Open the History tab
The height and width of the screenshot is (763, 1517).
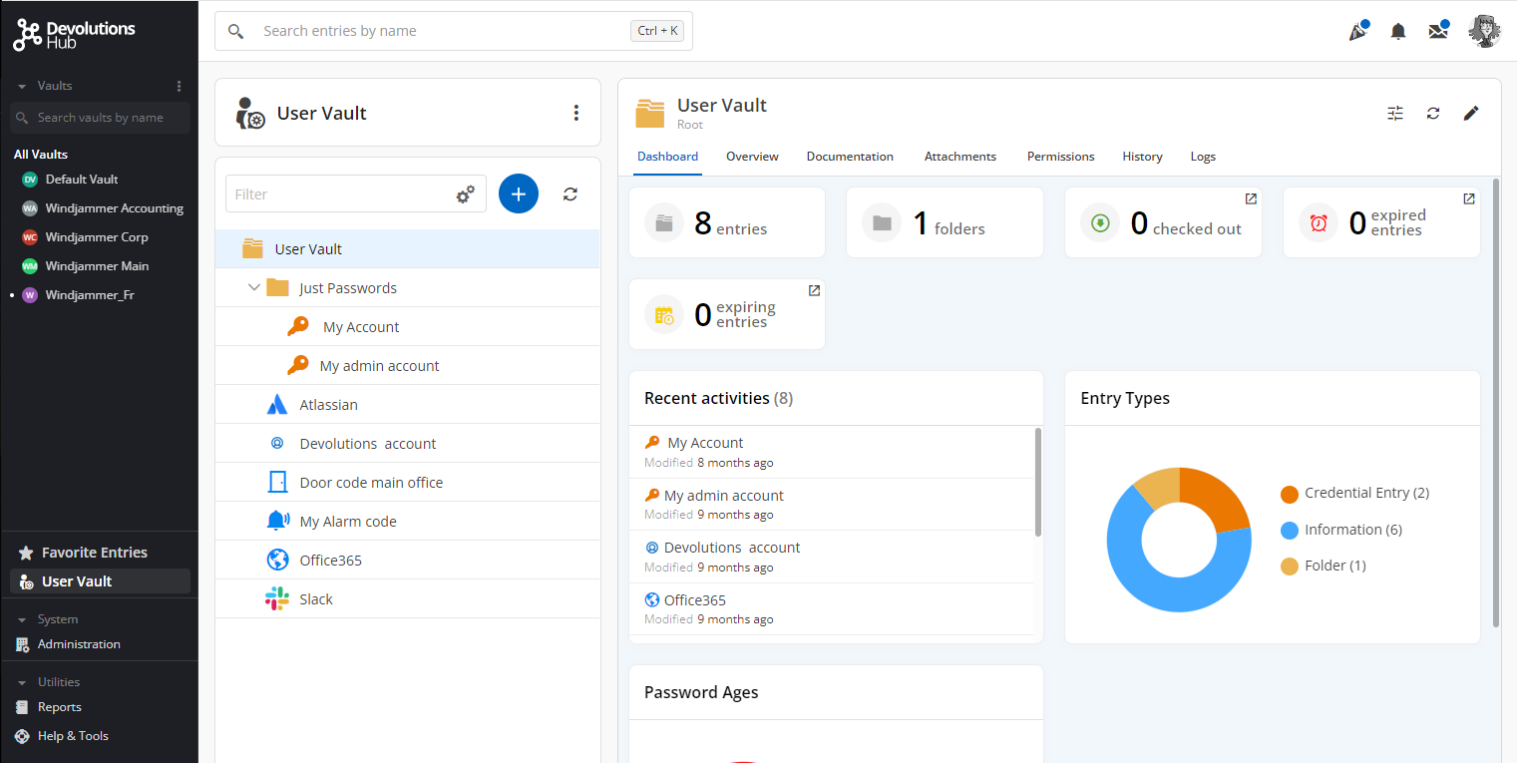click(x=1142, y=157)
